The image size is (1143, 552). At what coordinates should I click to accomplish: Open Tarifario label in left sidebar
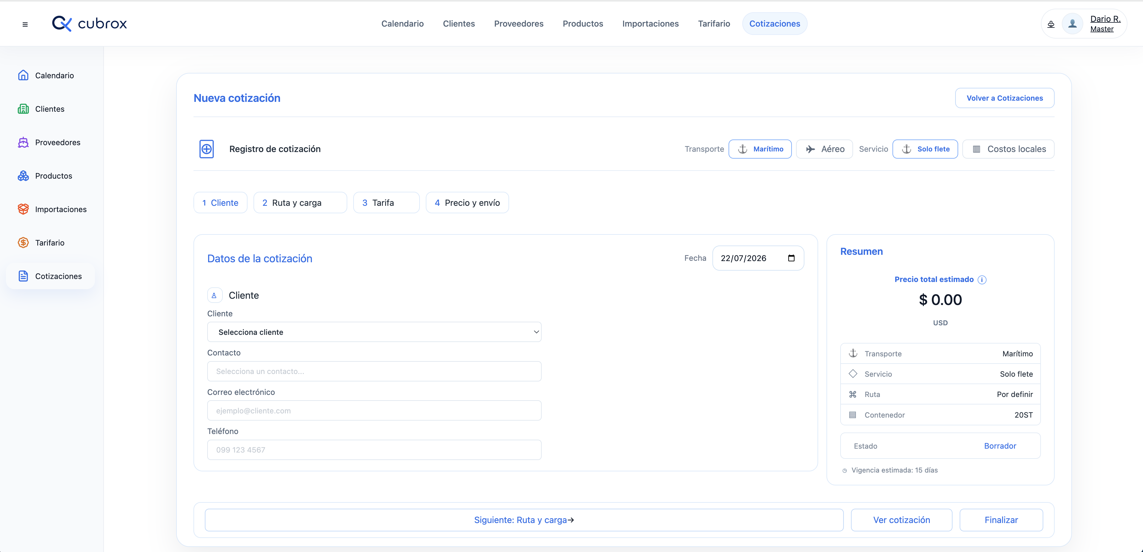coord(50,243)
